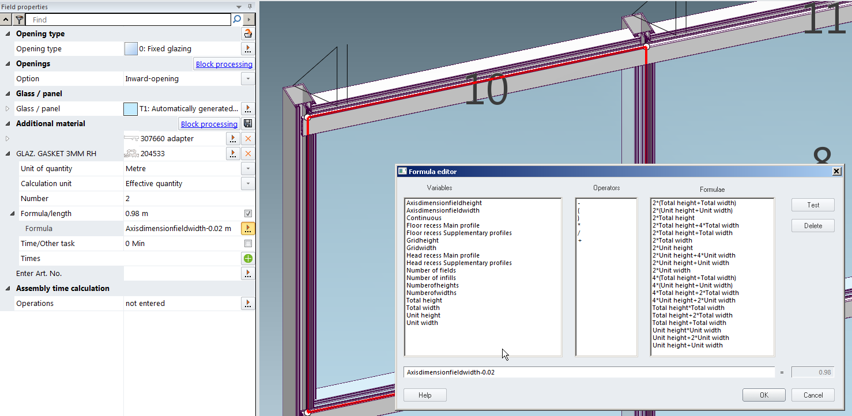Click save icon next to Additional material
Viewport: 852px width, 416px height.
[248, 124]
